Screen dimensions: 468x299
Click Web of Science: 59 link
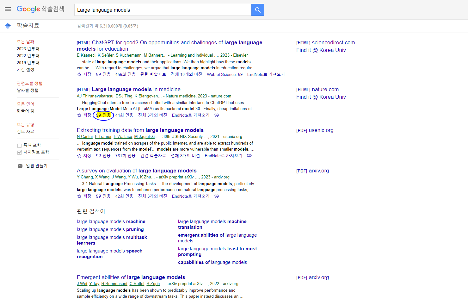tap(225, 74)
